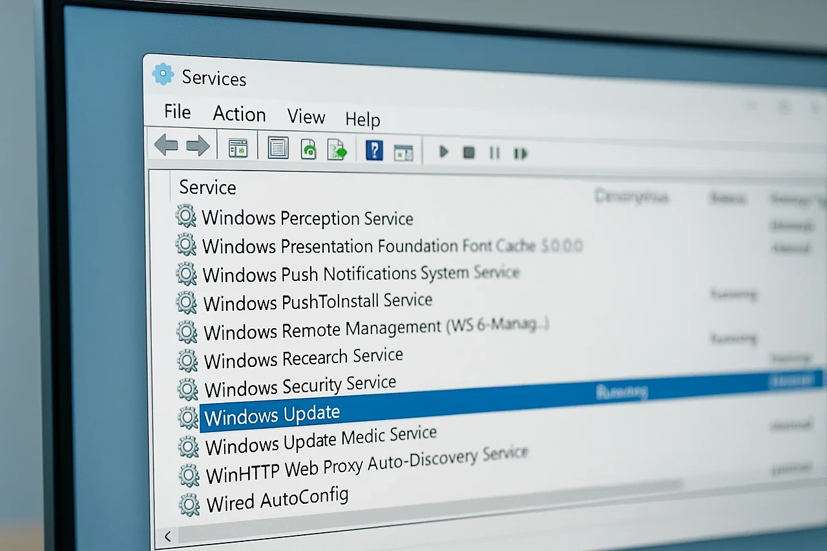Screen dimensions: 827x551
Task: Click the gear icon beside Windows Perception Service
Action: 185,216
